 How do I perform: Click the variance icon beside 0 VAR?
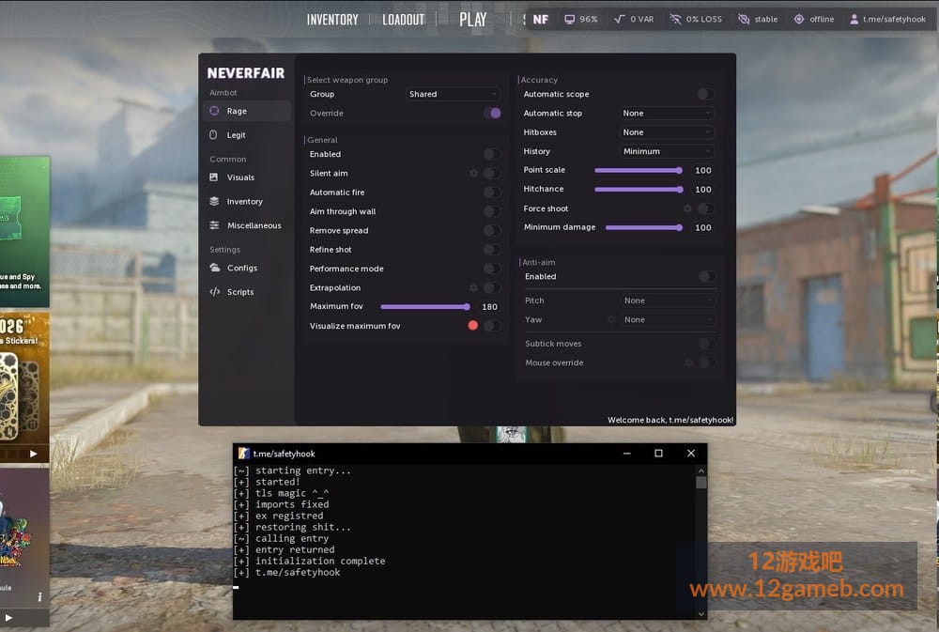619,19
